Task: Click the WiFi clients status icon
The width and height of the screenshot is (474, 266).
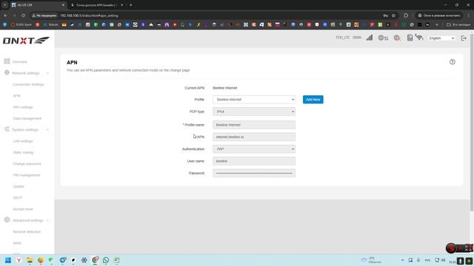Action: [419, 38]
